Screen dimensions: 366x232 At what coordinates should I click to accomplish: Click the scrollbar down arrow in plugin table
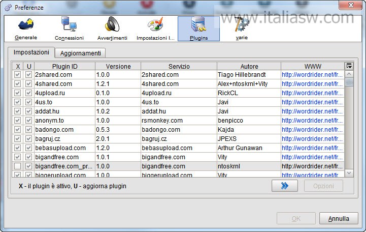(x=349, y=173)
